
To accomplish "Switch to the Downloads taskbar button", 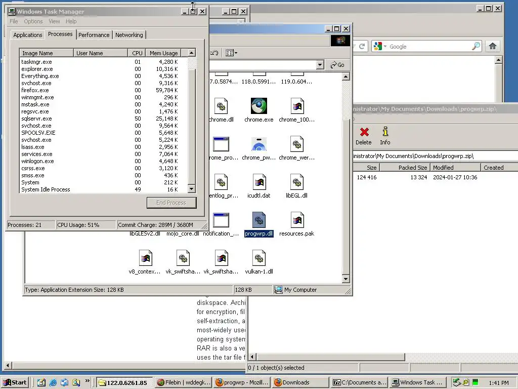I will coord(300,382).
